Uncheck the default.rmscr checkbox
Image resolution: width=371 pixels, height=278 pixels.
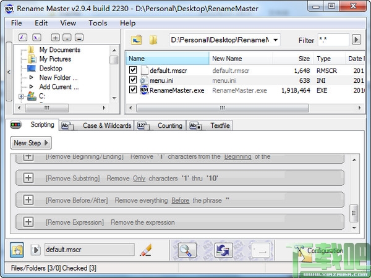pos(133,70)
